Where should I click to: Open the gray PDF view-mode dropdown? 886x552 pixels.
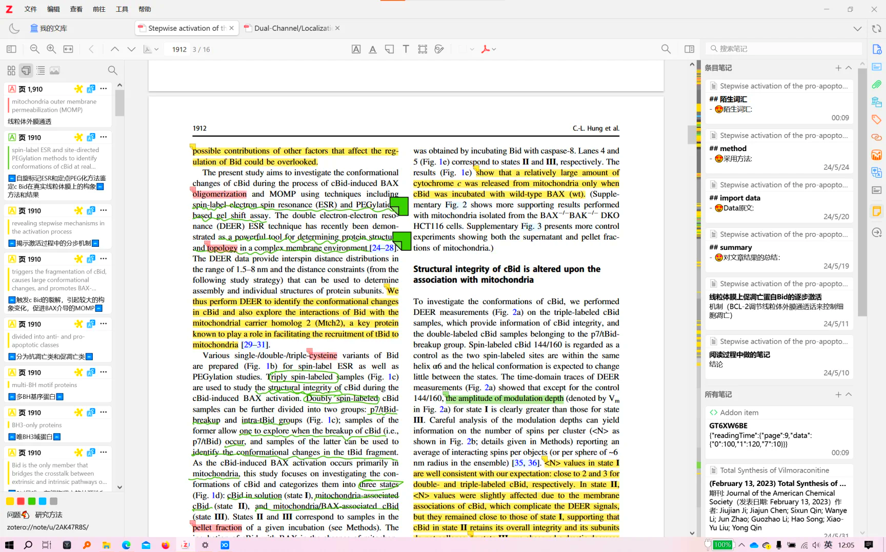(x=151, y=49)
